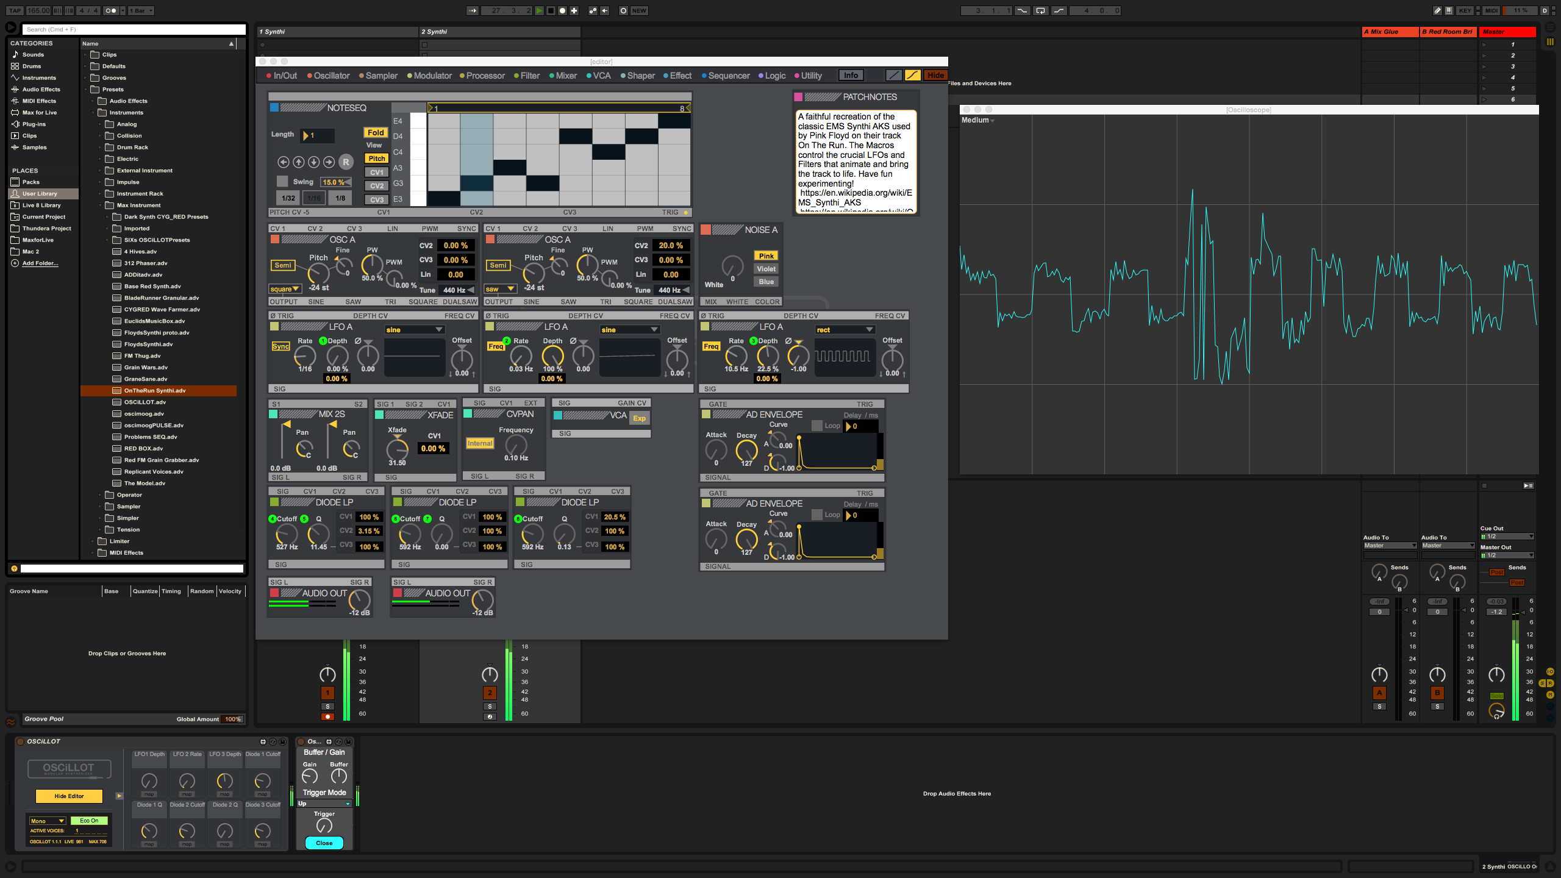Open the Max for Live category
Image resolution: width=1561 pixels, height=878 pixels.
pyautogui.click(x=39, y=113)
